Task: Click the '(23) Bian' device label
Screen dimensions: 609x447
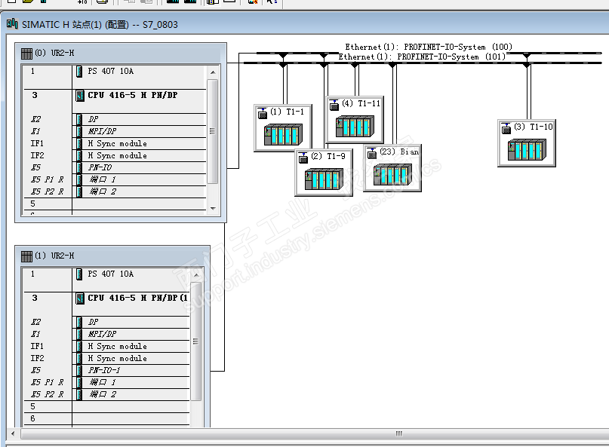Action: (400, 152)
